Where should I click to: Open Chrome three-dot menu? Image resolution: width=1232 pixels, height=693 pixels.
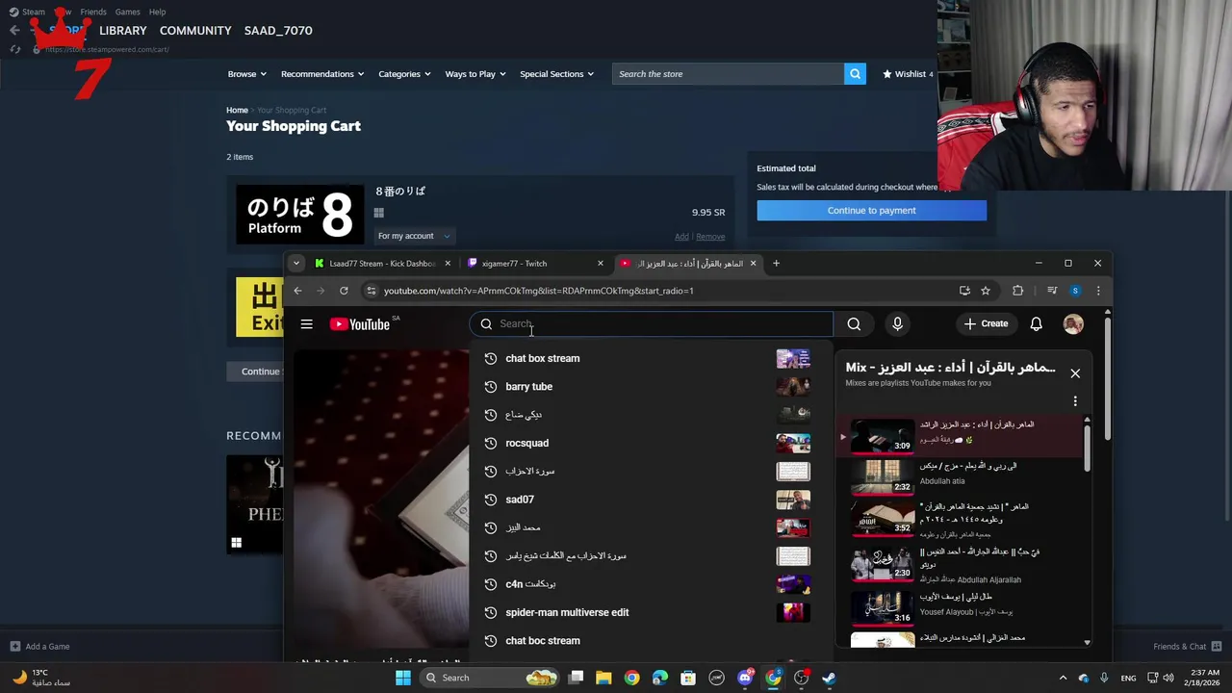[1098, 291]
